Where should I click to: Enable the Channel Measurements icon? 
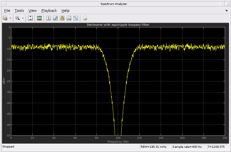coord(62,18)
